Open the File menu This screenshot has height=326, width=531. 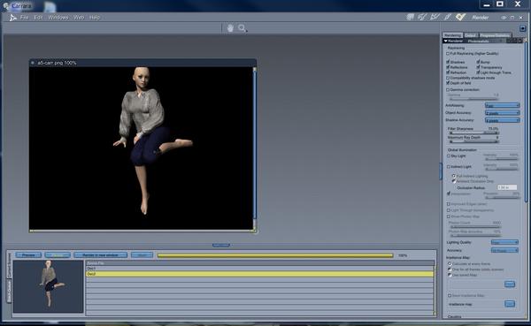click(x=24, y=18)
